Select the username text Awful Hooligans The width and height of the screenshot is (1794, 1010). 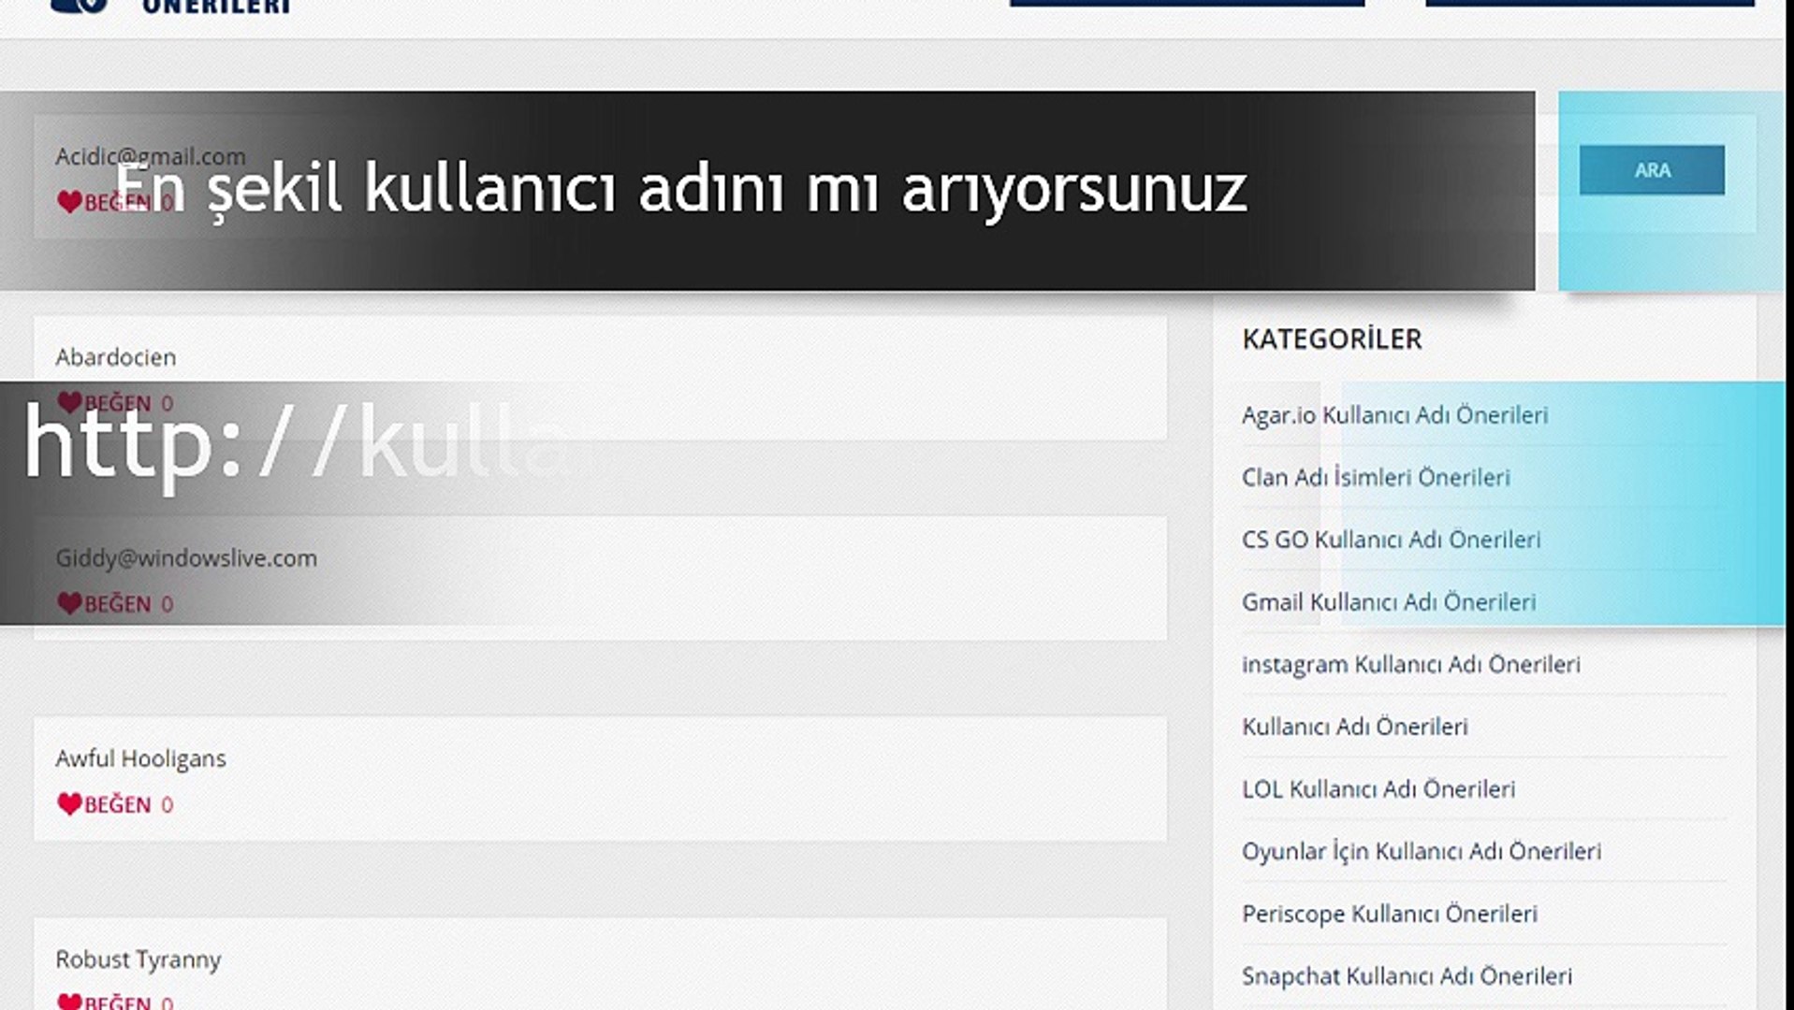[x=140, y=758]
